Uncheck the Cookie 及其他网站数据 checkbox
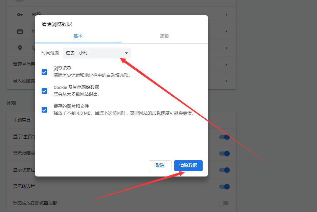This screenshot has height=212, width=317. tap(44, 91)
